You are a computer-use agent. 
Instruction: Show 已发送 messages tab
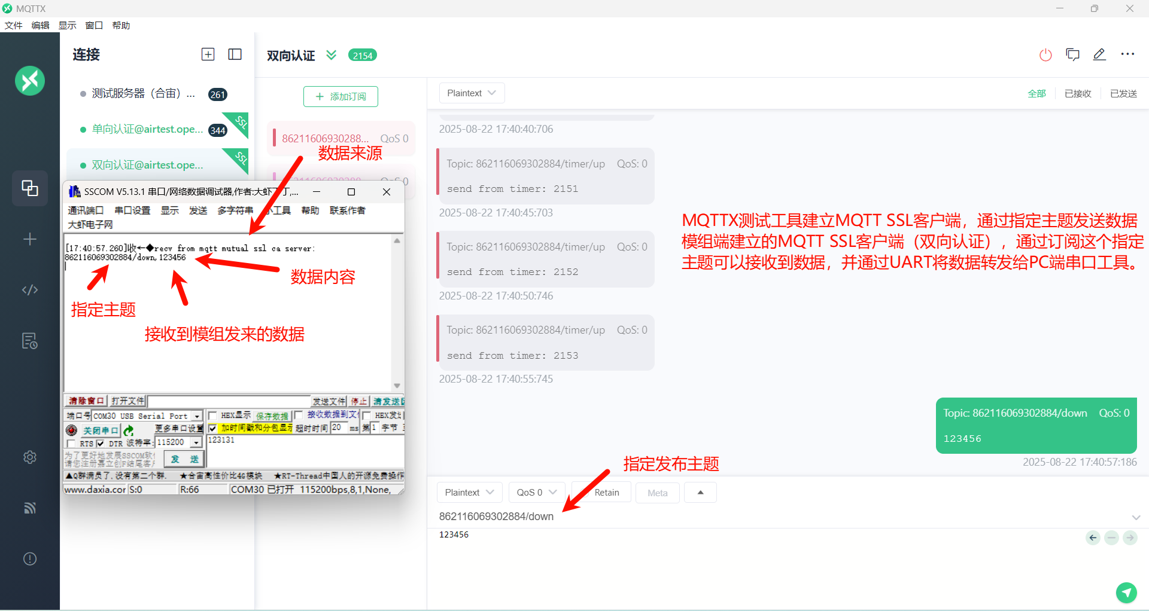[x=1123, y=93]
